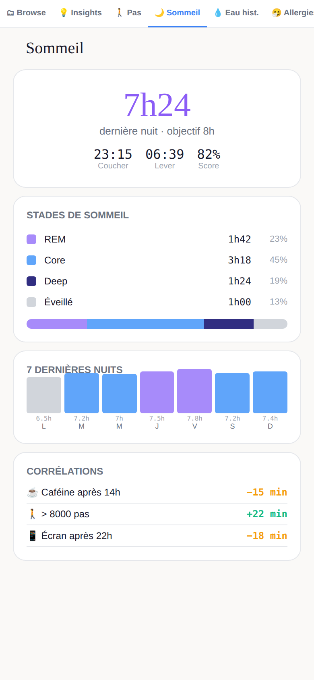Image resolution: width=314 pixels, height=680 pixels.
Task: Open the Eau hist. tab
Action: click(x=236, y=13)
